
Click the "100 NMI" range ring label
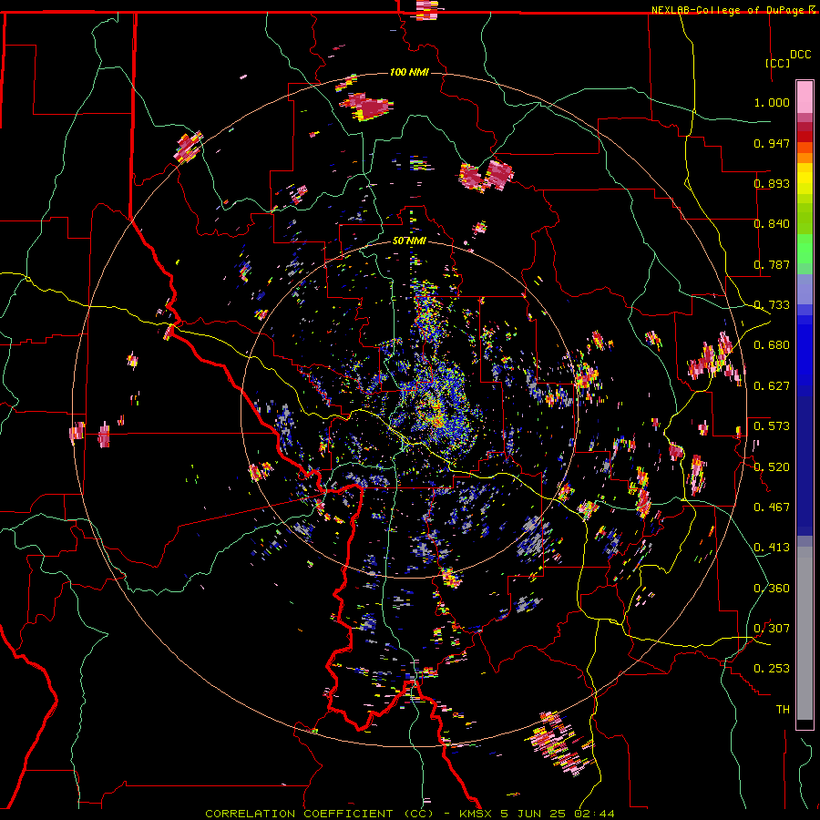[x=409, y=72]
